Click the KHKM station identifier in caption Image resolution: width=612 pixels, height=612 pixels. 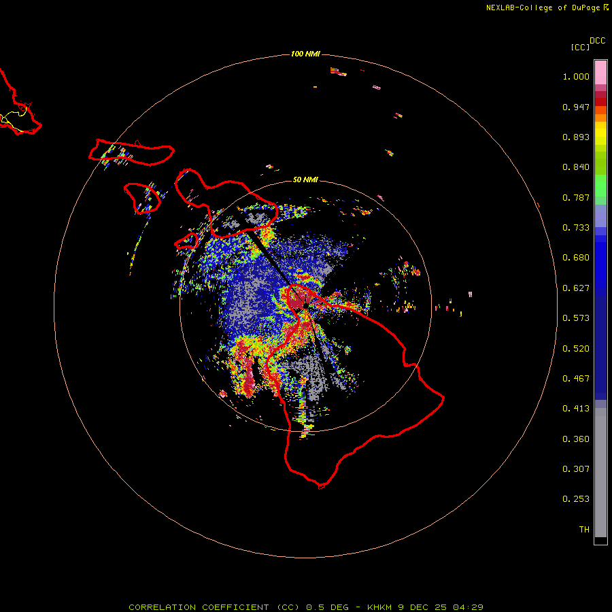tap(379, 607)
